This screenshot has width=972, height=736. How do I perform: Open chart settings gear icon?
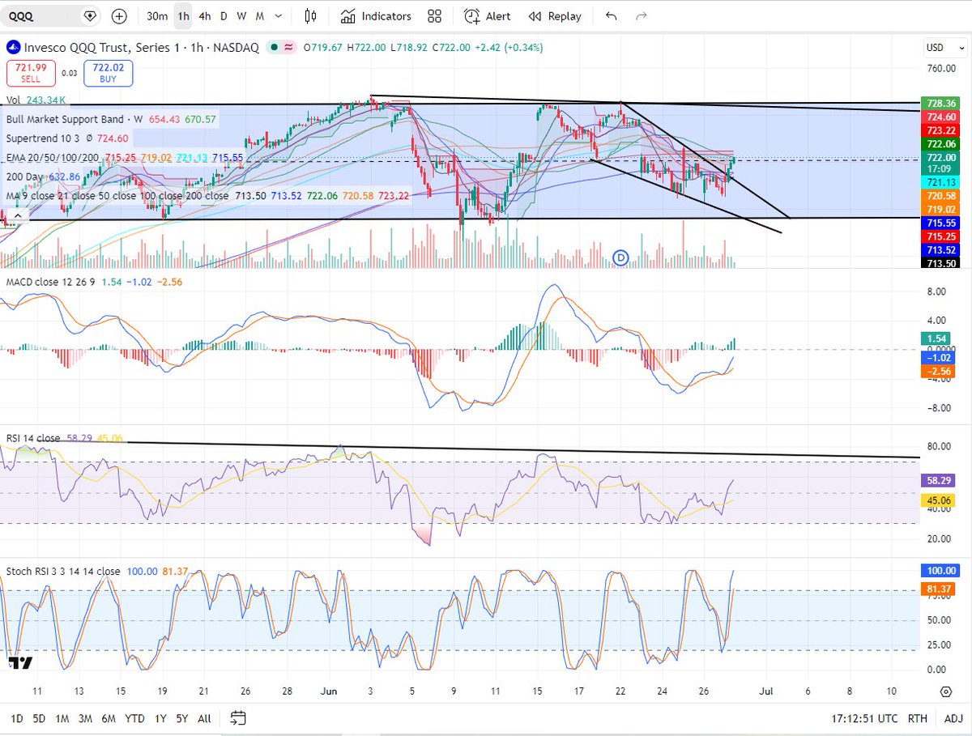(x=945, y=691)
